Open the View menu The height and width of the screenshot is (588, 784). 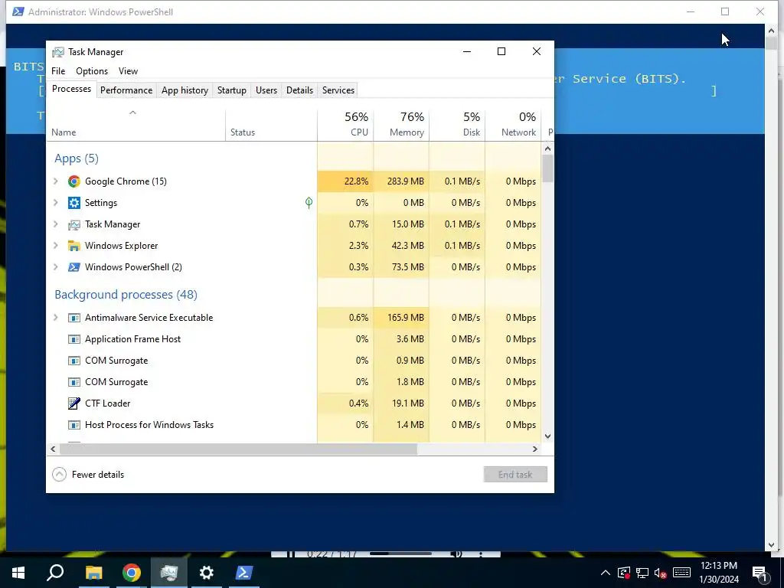128,71
